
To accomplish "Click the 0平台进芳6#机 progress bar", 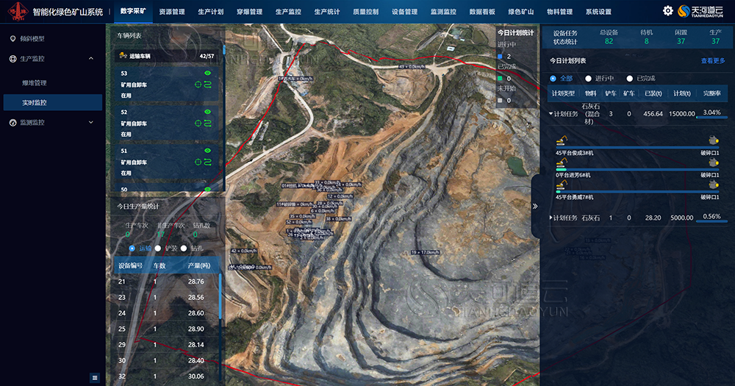I will [x=637, y=170].
